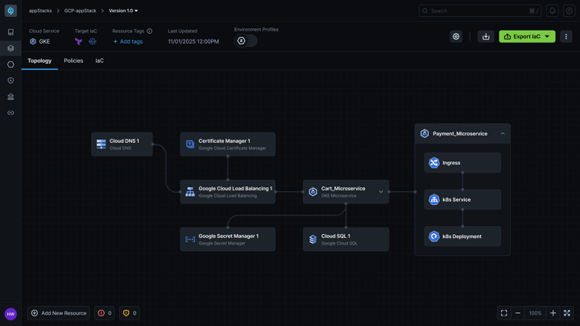The width and height of the screenshot is (580, 326).
Task: Switch to the Policies tab
Action: point(73,61)
